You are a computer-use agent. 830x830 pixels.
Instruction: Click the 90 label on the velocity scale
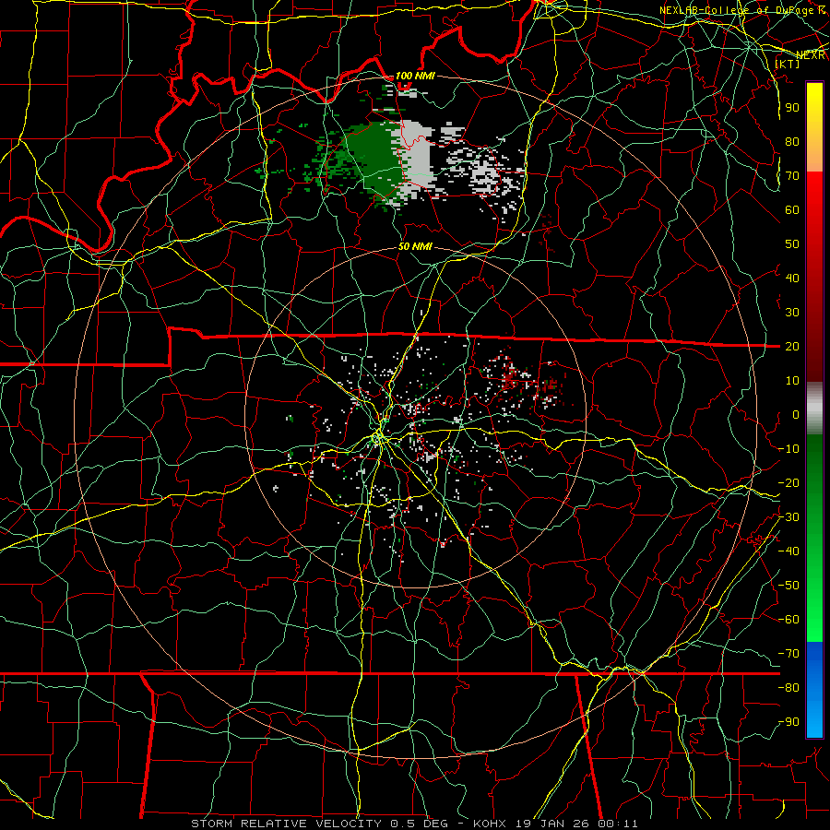[x=792, y=108]
